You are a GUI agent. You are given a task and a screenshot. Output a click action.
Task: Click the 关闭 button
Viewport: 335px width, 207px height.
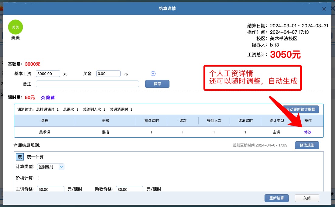pyautogui.click(x=307, y=198)
